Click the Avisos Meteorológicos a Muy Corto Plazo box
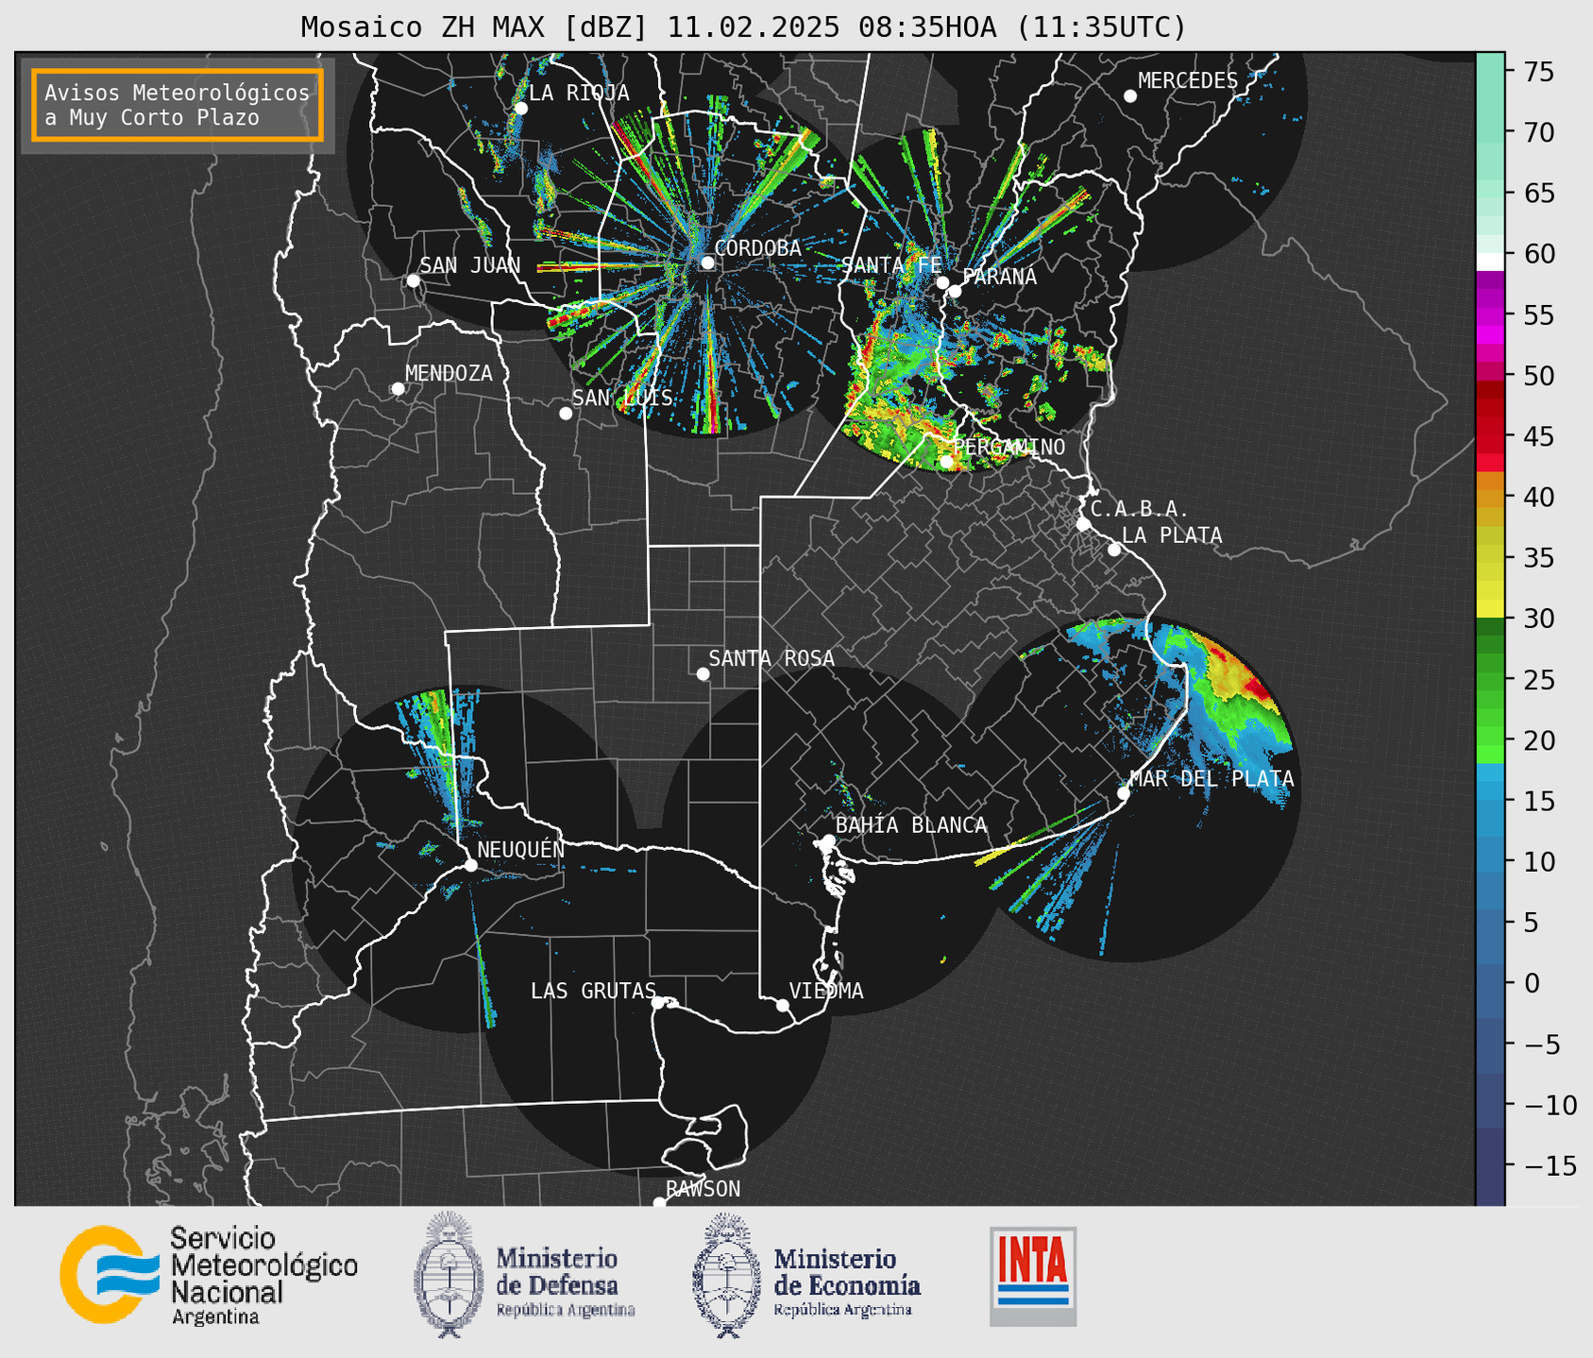This screenshot has width=1593, height=1358. pyautogui.click(x=178, y=105)
